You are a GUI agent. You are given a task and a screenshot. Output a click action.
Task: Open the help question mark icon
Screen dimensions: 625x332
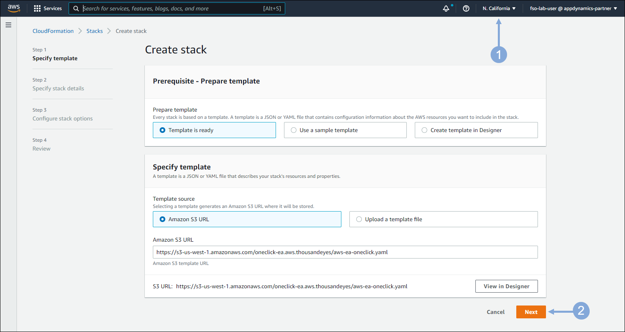tap(466, 8)
